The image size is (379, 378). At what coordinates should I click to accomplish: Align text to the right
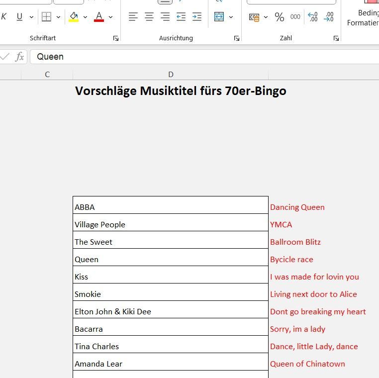pyautogui.click(x=165, y=17)
